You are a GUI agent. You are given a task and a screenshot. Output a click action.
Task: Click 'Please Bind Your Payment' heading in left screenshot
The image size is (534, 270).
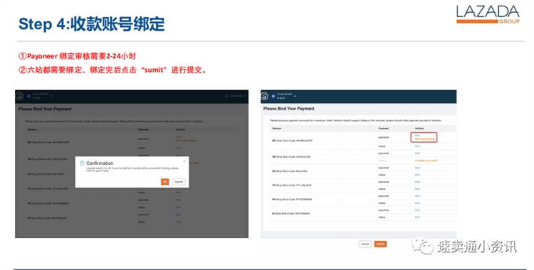[45, 109]
